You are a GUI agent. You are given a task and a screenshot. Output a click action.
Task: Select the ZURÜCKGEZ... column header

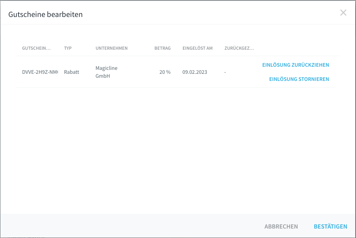point(239,49)
